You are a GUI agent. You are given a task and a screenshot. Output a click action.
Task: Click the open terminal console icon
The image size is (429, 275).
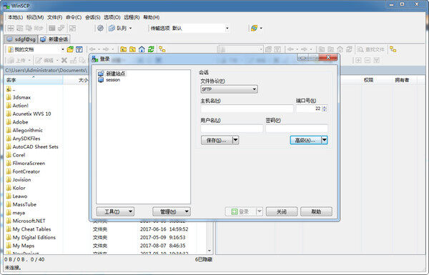(52, 28)
